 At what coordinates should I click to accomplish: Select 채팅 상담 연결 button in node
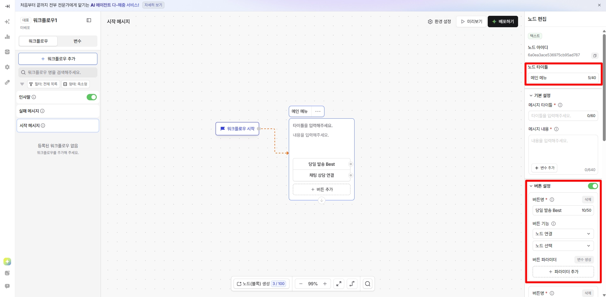pyautogui.click(x=322, y=175)
